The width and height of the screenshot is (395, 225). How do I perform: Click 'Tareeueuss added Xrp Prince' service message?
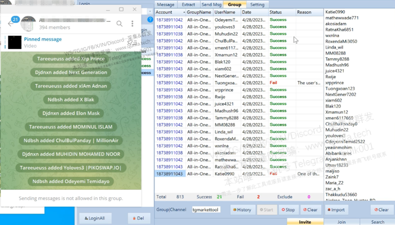click(71, 59)
